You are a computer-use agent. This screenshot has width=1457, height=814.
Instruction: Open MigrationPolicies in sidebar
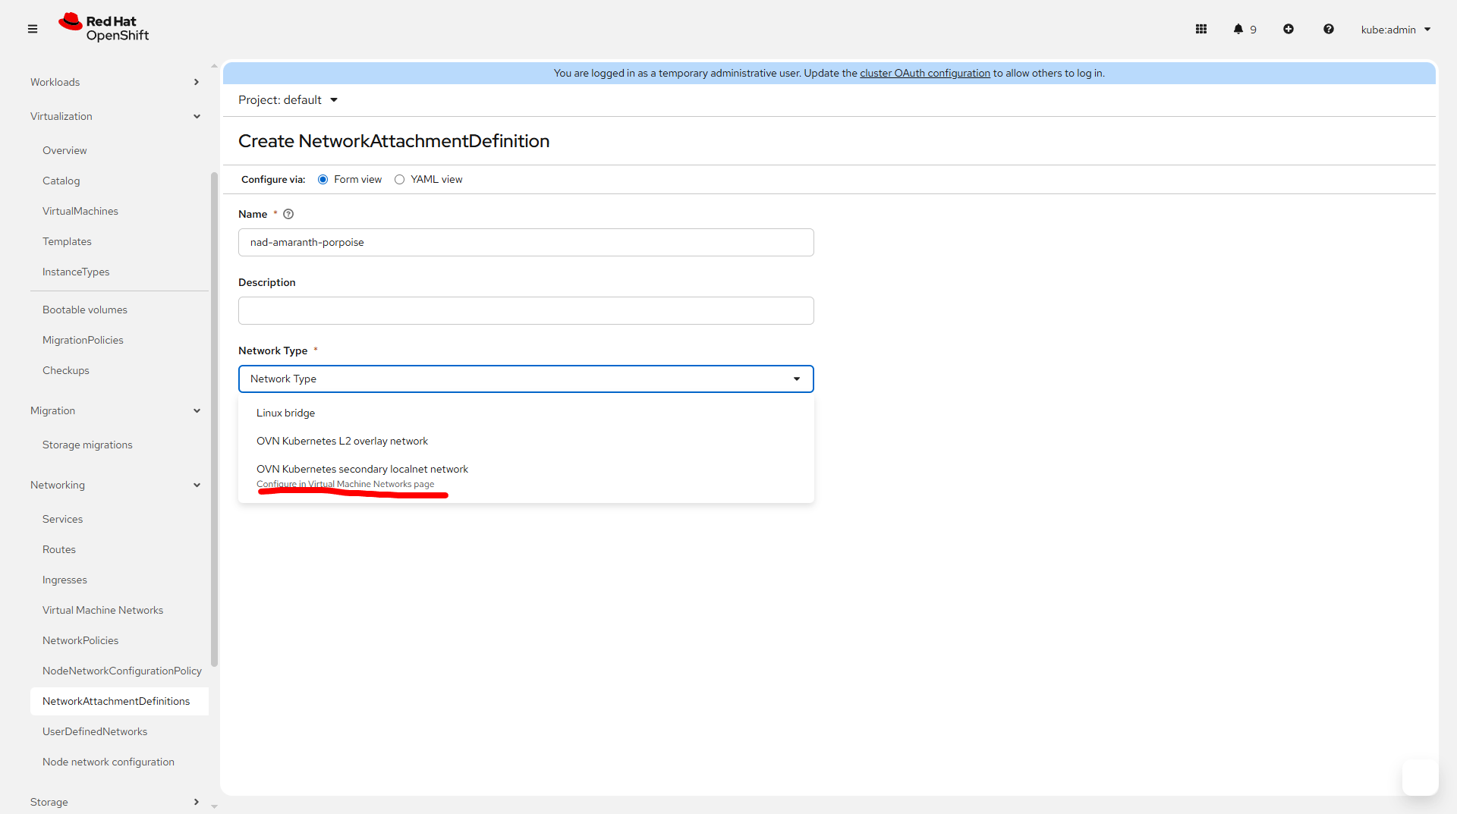(x=83, y=340)
